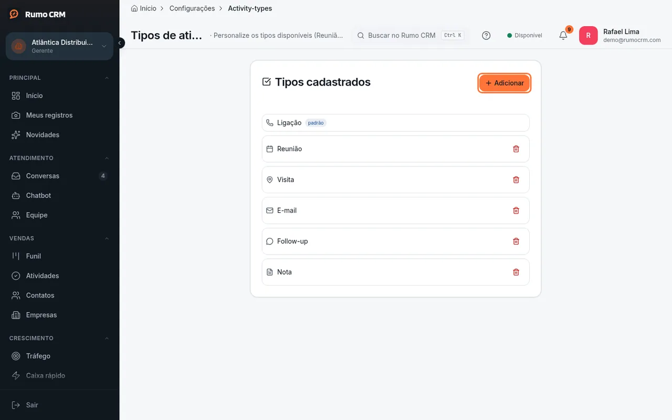Click the Nota document icon
Viewport: 672px width, 420px height.
270,272
